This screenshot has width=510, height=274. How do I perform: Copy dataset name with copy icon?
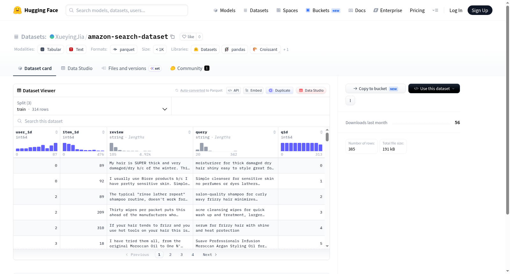[172, 37]
